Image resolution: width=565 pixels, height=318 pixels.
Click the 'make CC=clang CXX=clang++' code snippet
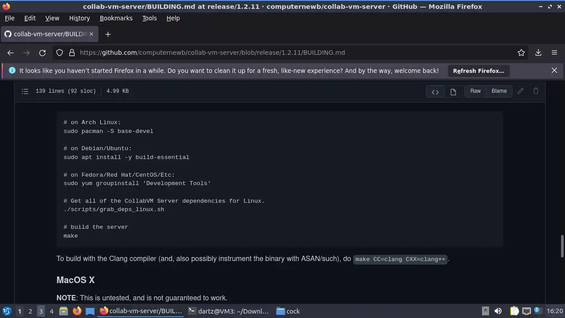[x=400, y=259]
